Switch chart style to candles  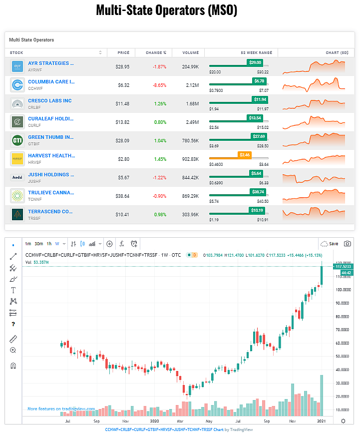pyautogui.click(x=82, y=244)
